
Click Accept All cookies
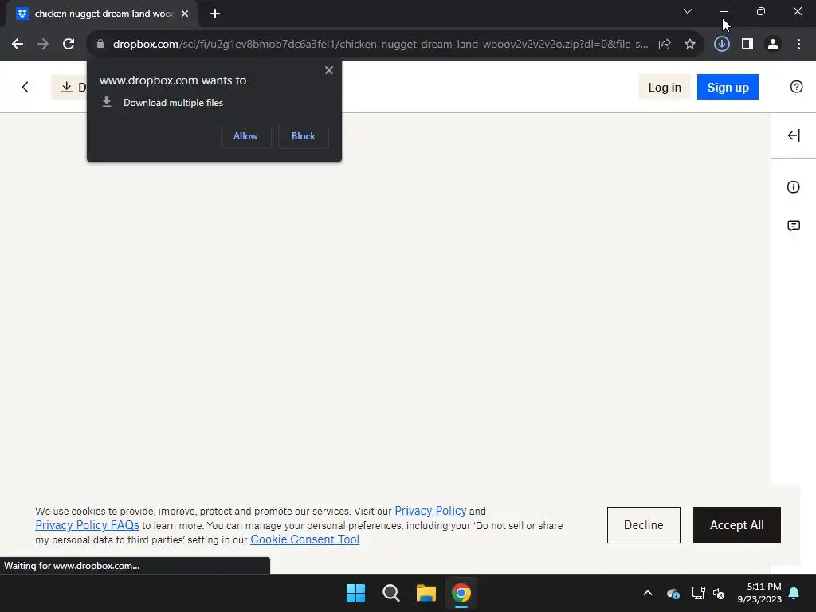(737, 525)
